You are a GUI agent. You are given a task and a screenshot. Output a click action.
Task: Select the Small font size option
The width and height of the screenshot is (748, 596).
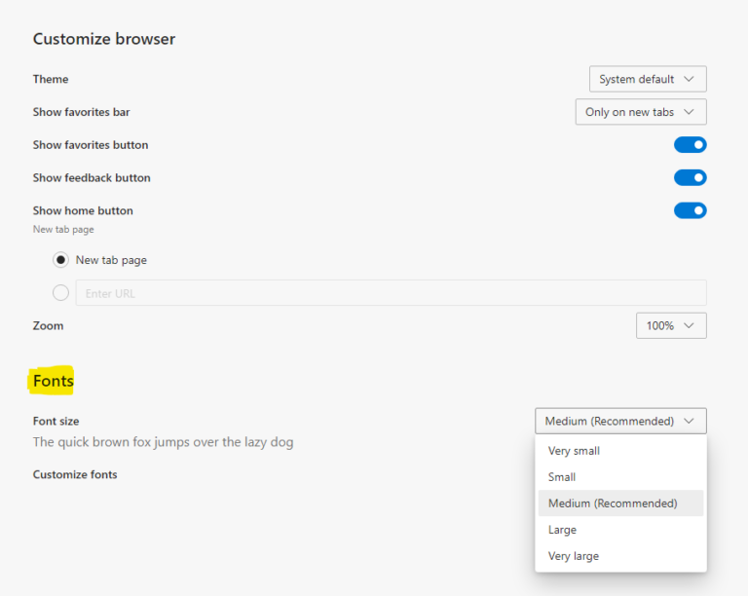(562, 477)
